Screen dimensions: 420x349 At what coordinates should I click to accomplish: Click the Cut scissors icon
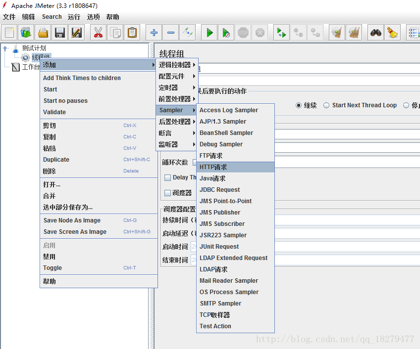pyautogui.click(x=98, y=33)
